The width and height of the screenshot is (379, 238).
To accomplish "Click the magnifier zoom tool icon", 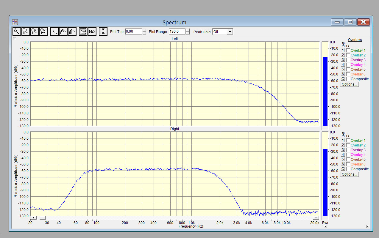I will [16, 31].
